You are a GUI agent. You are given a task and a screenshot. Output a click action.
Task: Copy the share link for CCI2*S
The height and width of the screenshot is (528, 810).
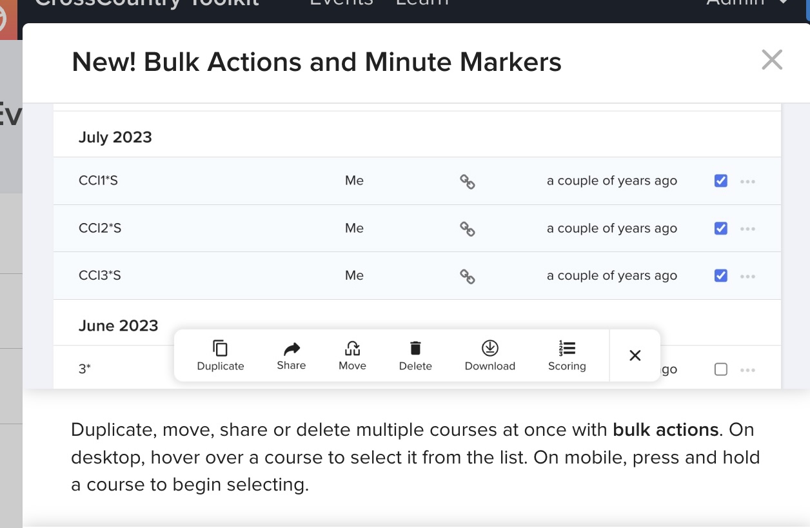tap(467, 228)
